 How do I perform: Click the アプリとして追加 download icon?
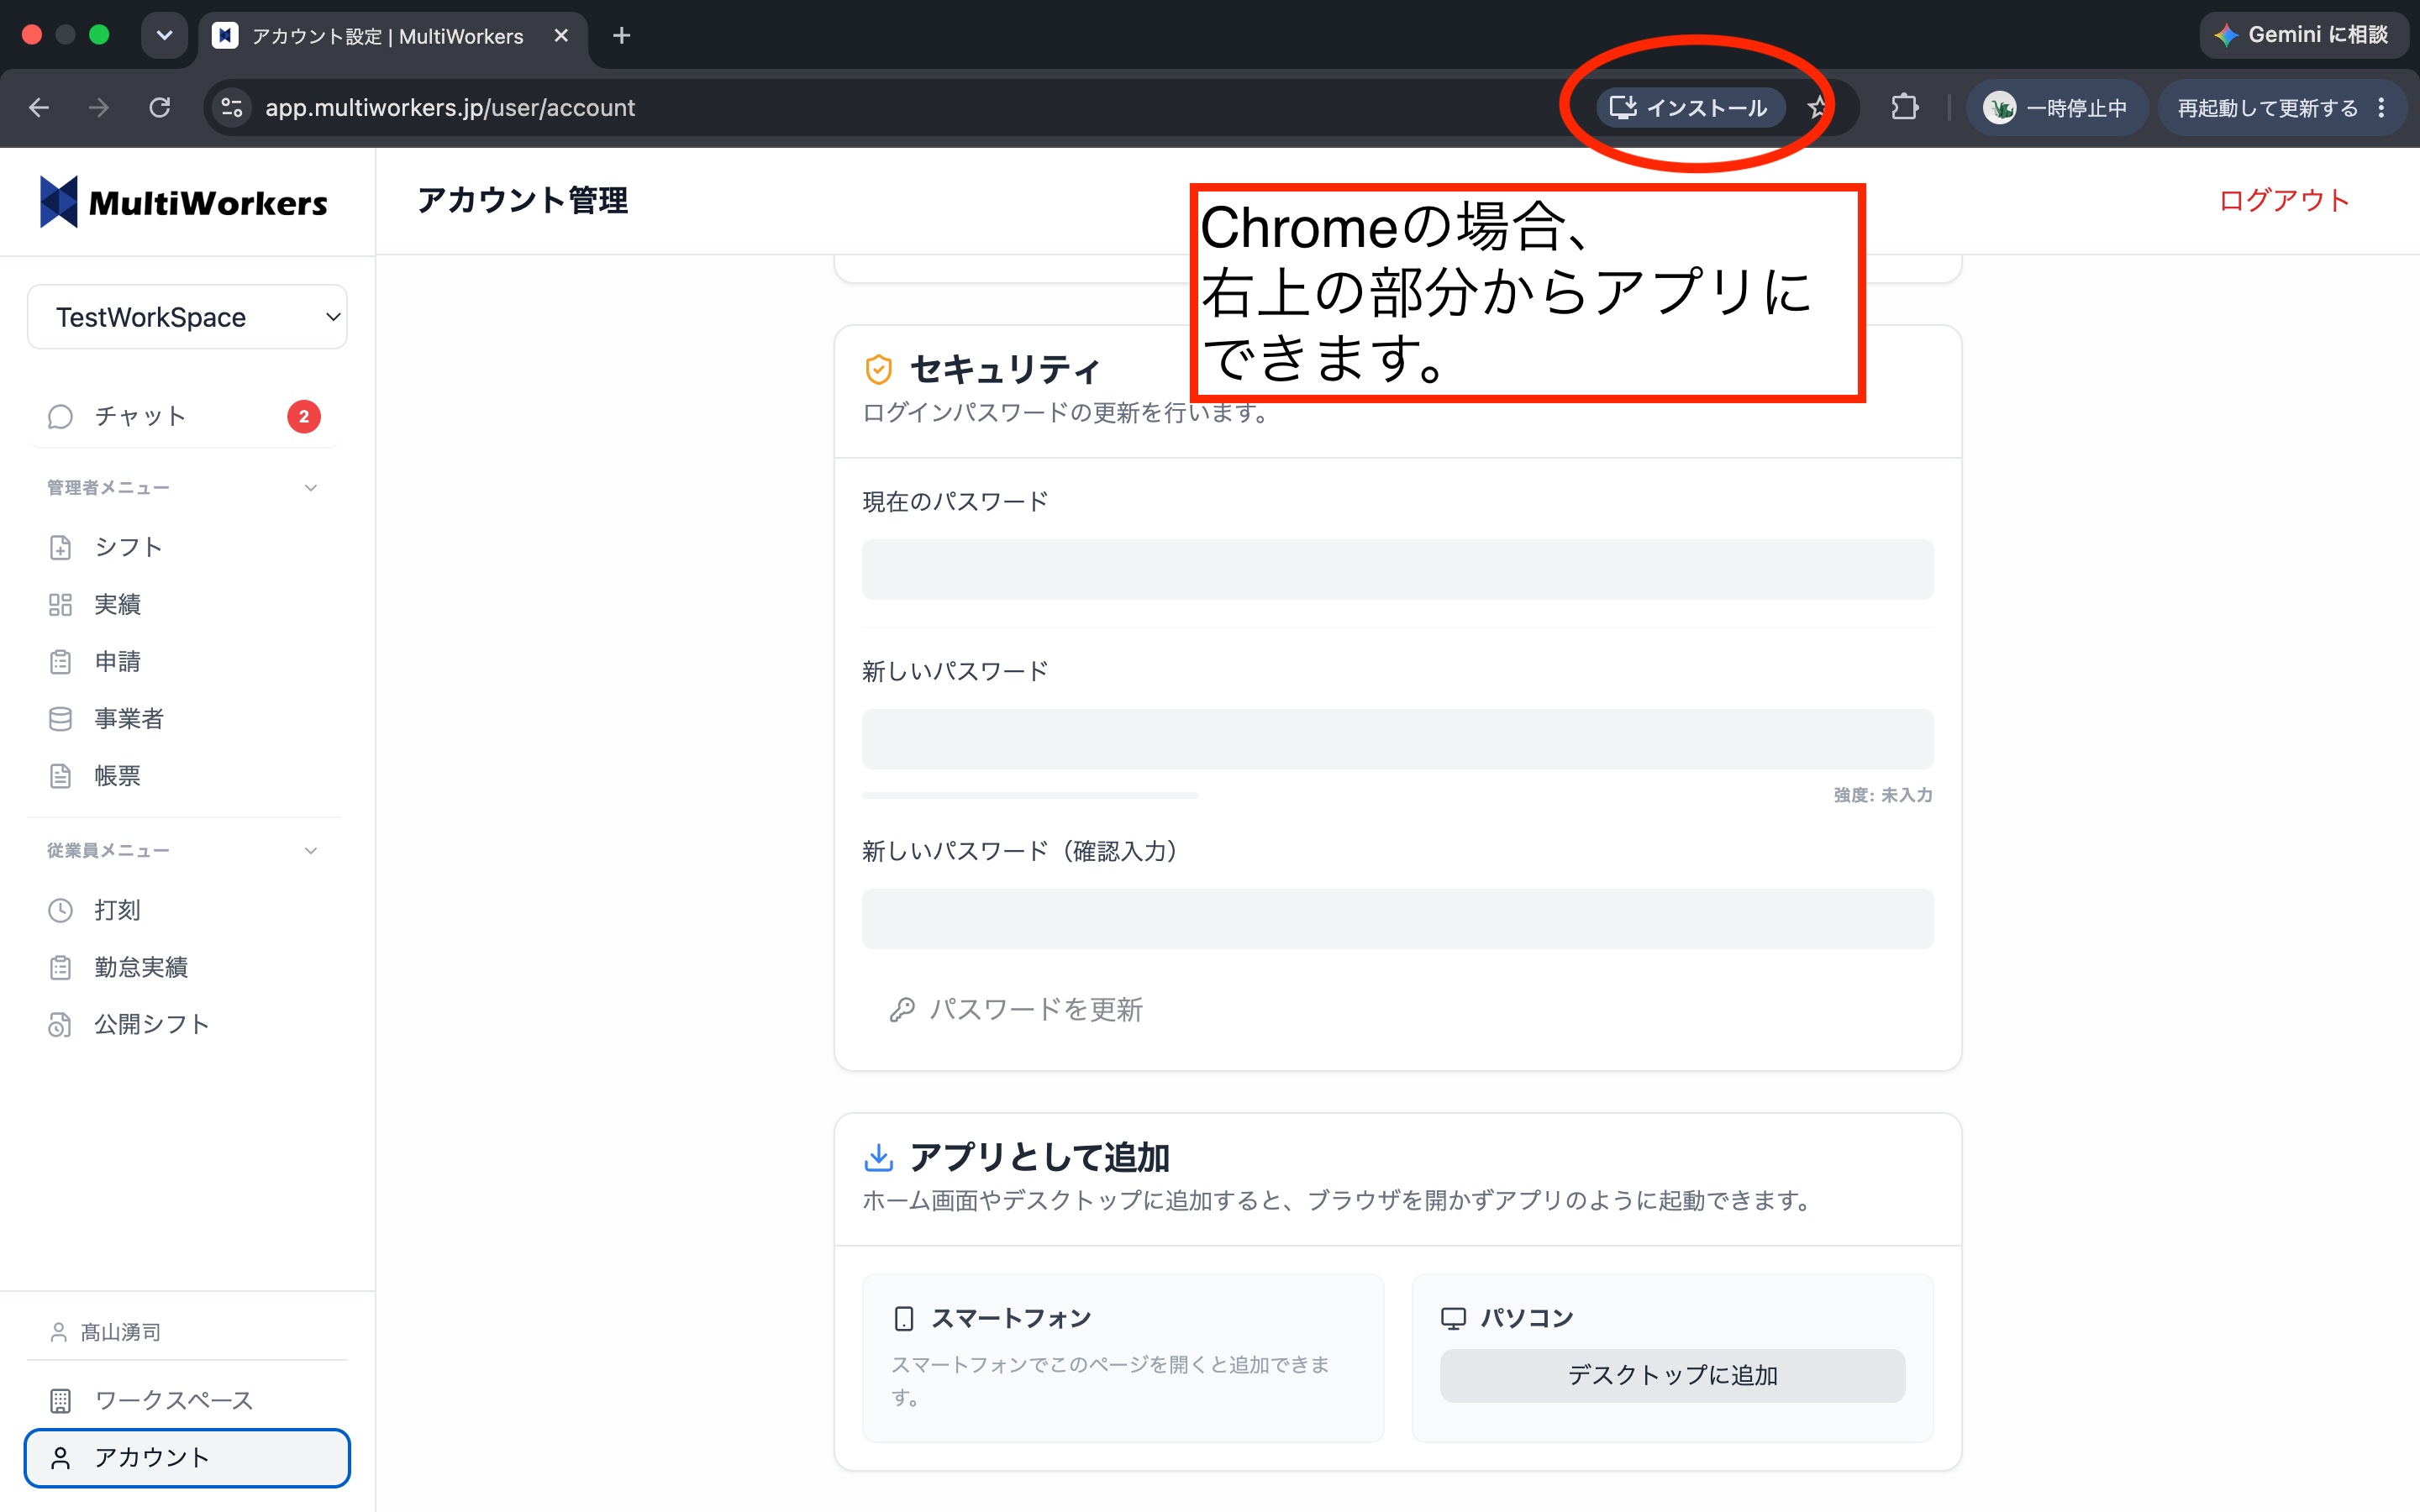(x=878, y=1157)
